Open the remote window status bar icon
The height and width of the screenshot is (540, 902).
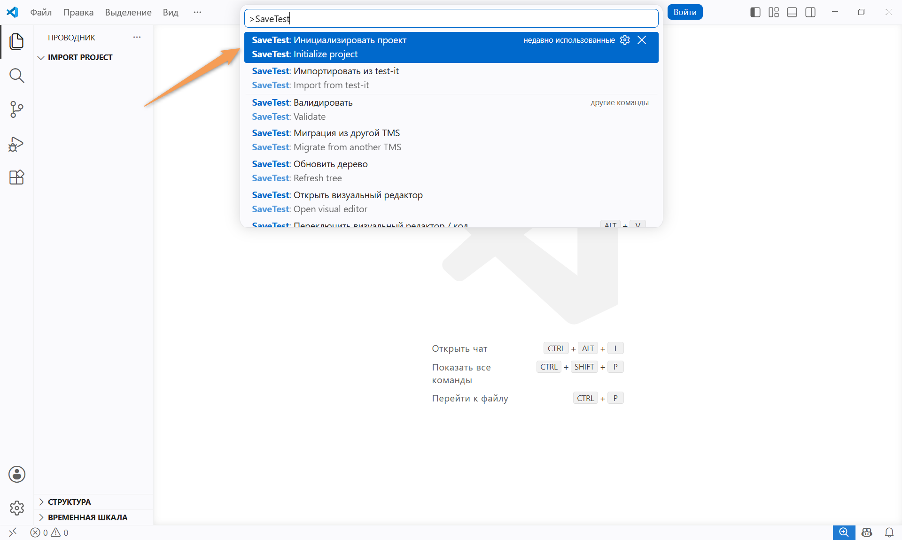(13, 532)
